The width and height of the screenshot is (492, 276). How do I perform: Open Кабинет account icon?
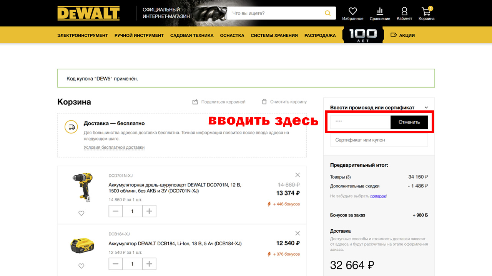point(404,11)
